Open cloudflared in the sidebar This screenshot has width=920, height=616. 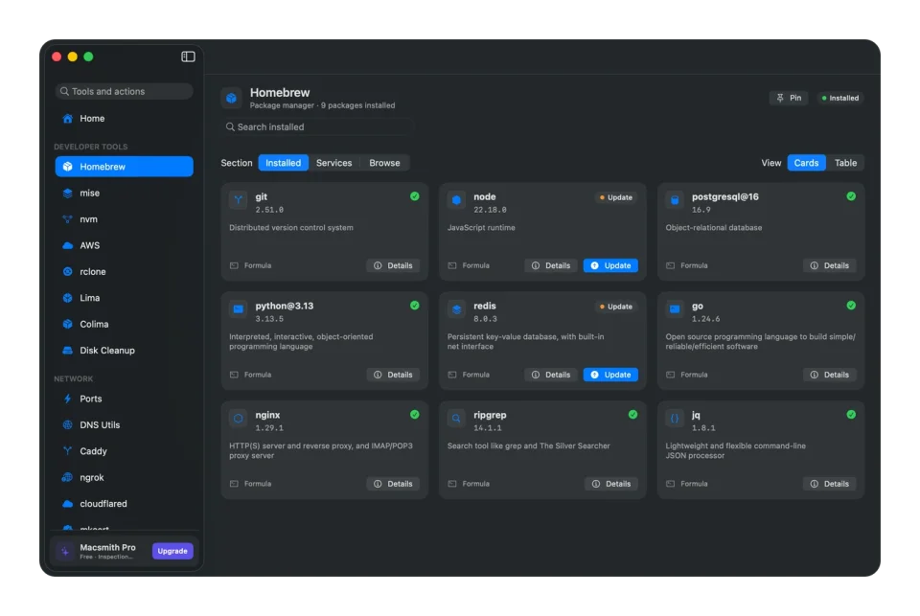click(x=124, y=504)
